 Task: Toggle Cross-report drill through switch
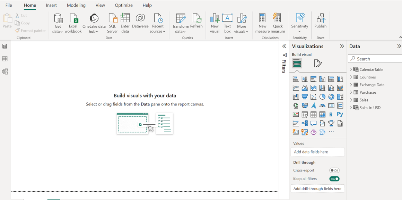coord(334,170)
